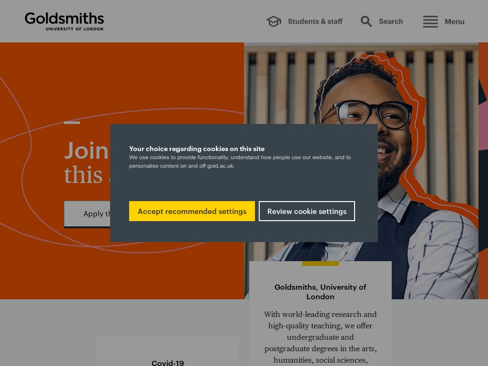Click the Goldsmiths University of London logo
This screenshot has height=366, width=488.
click(x=64, y=21)
